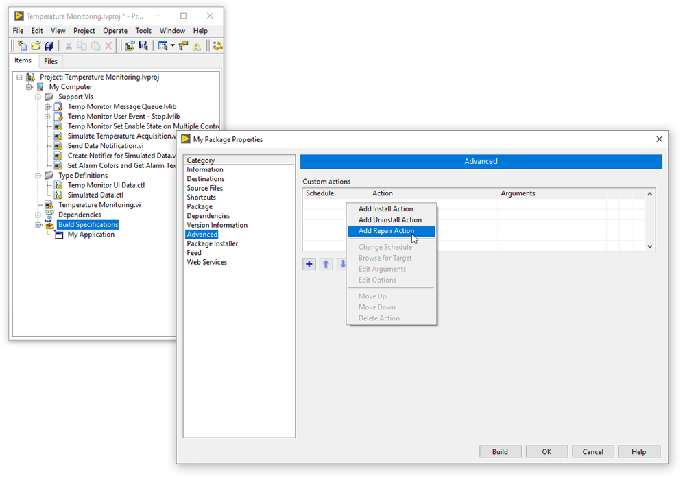
Task: Click the blue plus add action button
Action: [309, 264]
